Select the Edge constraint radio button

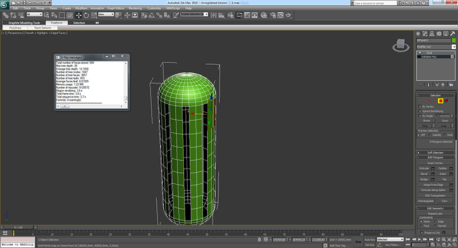436,222
